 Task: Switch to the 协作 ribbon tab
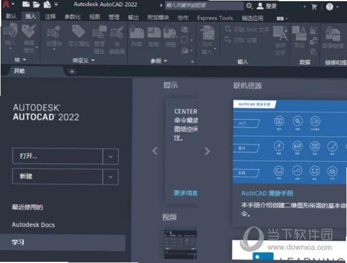(x=183, y=18)
